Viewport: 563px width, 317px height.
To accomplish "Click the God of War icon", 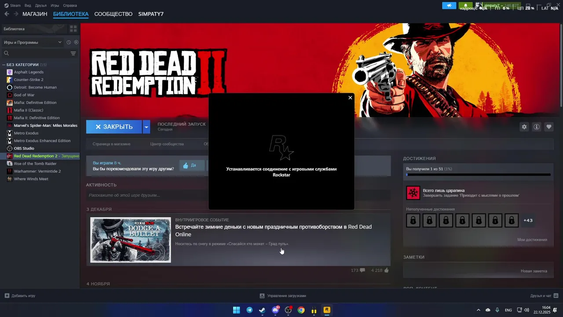I will [x=10, y=95].
